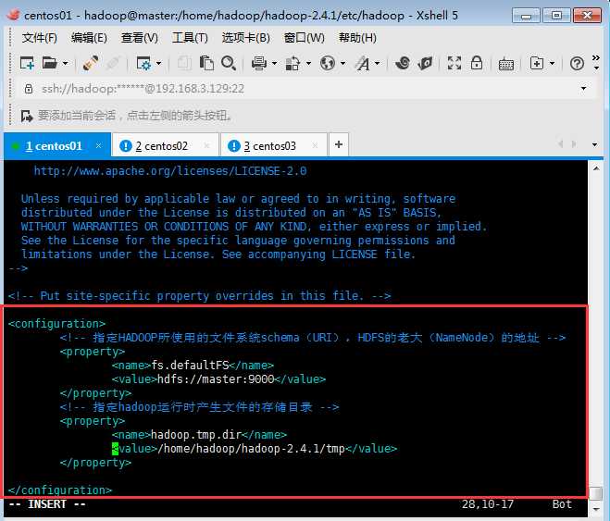Click the globe encoding icon
610x521 pixels.
(327, 63)
